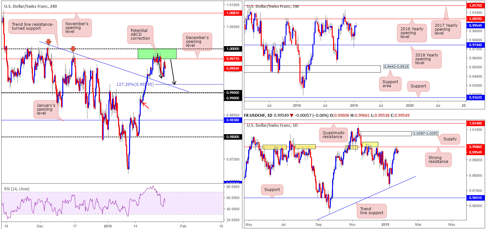This screenshot has width=486, height=229.
Task: Select the 0.99549 label on the 240 chart
Action: (233, 68)
